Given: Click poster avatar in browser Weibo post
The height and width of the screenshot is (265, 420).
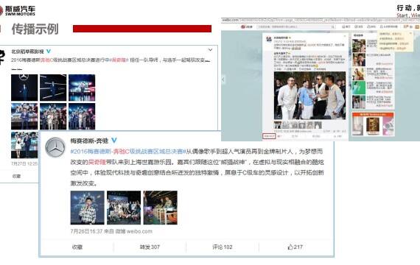Looking at the screenshot, I should point(269,39).
